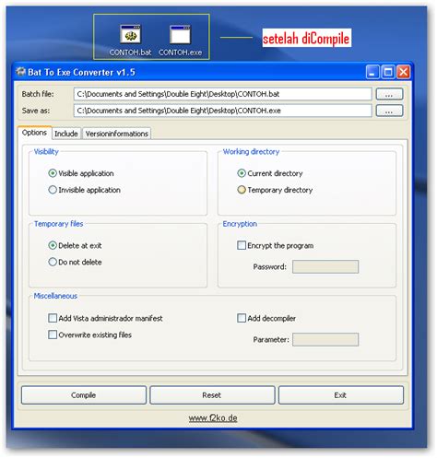
Task: Select the CONTOH.bat desktop icon
Action: tap(130, 41)
